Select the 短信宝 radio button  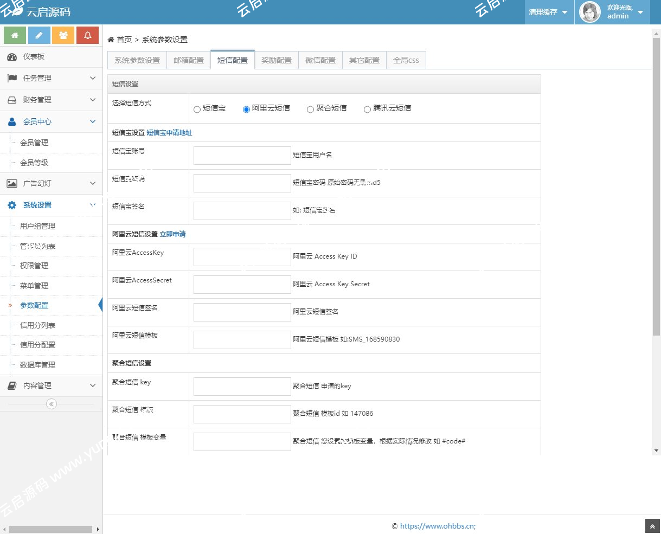[197, 109]
